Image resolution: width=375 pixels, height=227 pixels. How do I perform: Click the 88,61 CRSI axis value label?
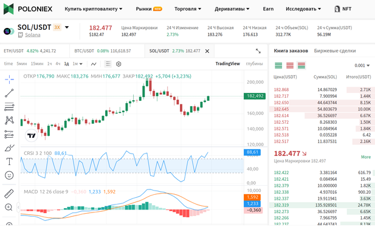252,152
